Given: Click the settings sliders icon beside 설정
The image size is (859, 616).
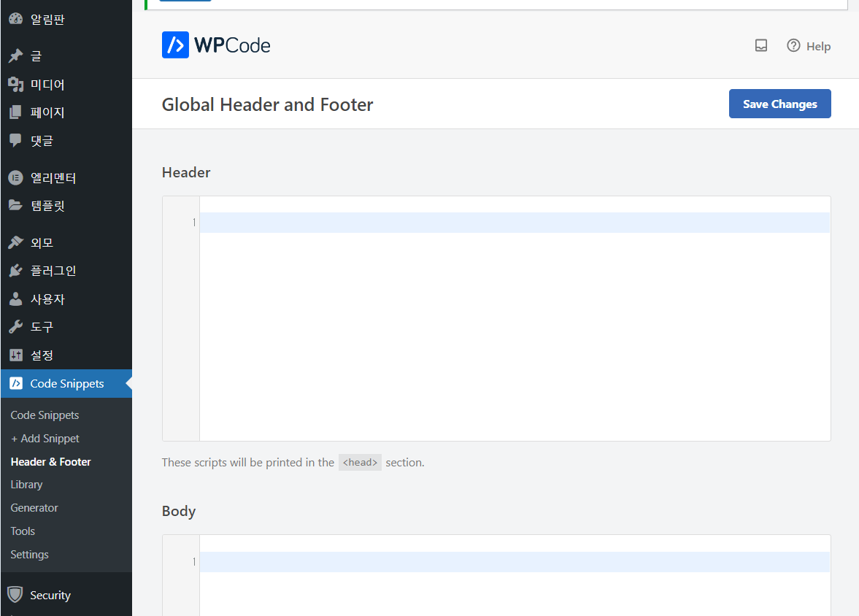Looking at the screenshot, I should (16, 355).
